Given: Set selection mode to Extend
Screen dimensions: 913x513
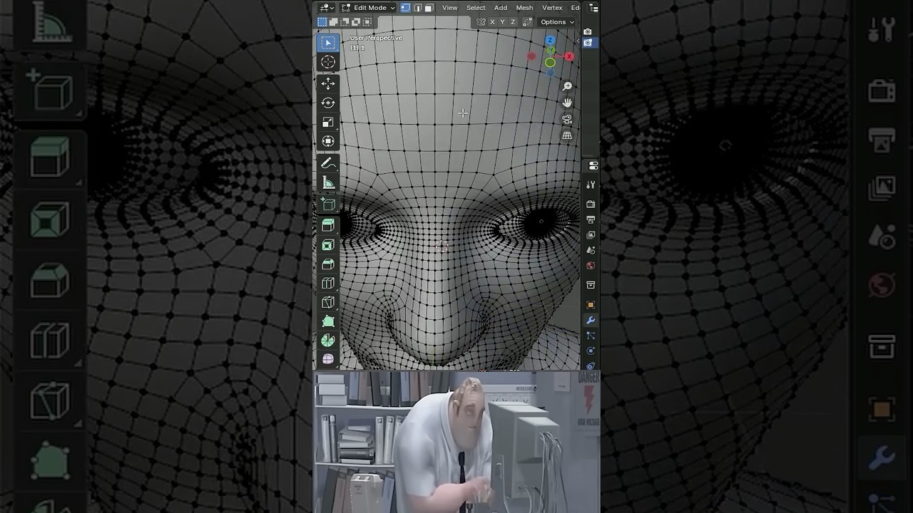Looking at the screenshot, I should tap(333, 22).
